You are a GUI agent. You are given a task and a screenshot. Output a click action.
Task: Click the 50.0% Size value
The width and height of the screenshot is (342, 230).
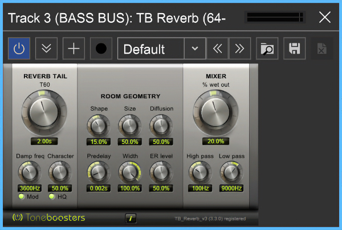pyautogui.click(x=130, y=142)
